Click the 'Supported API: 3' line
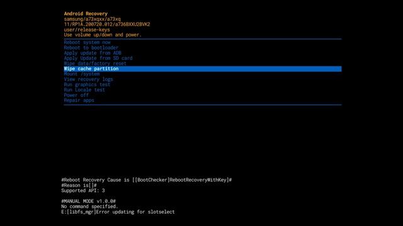Viewport: 403px width, 226px height. [83, 190]
